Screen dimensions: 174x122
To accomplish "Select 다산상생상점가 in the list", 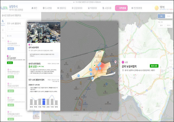I will pos(12,43).
